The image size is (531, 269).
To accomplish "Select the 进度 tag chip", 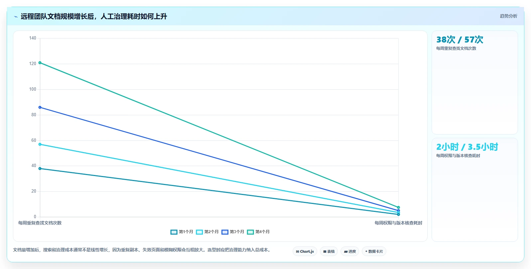I will (350, 251).
